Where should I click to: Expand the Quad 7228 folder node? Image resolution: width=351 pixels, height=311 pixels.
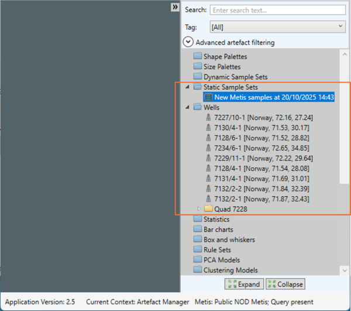(x=198, y=209)
